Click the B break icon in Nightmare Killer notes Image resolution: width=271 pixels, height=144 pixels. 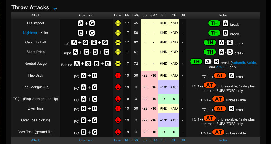pos(225,33)
